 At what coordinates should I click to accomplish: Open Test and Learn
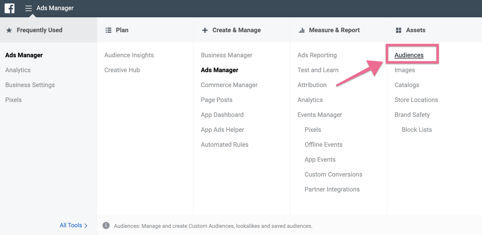tap(318, 70)
